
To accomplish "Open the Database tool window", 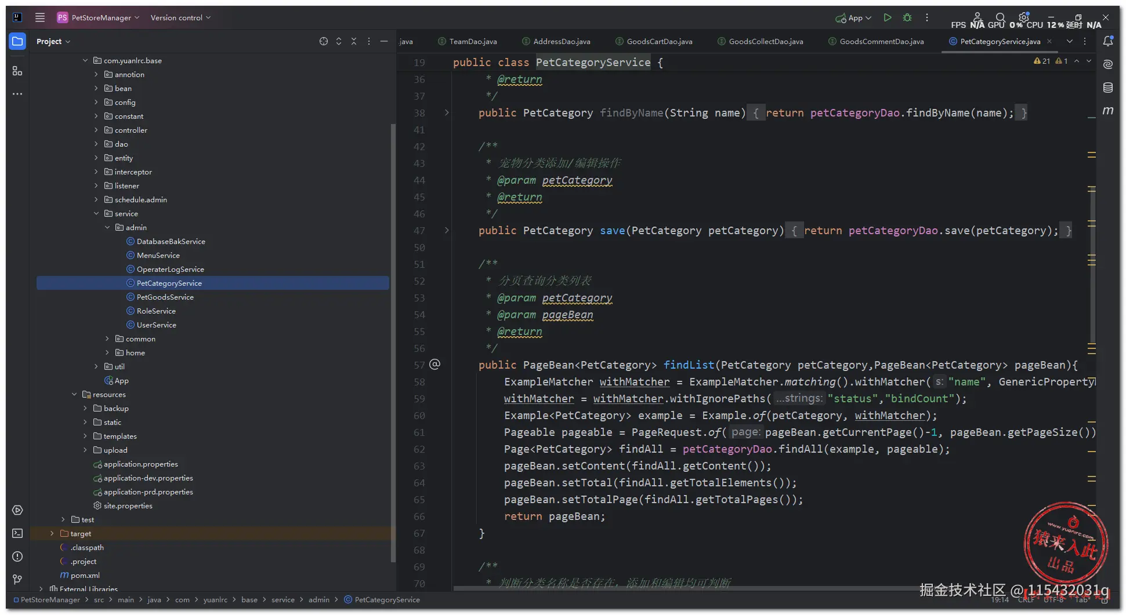I will [x=1108, y=88].
